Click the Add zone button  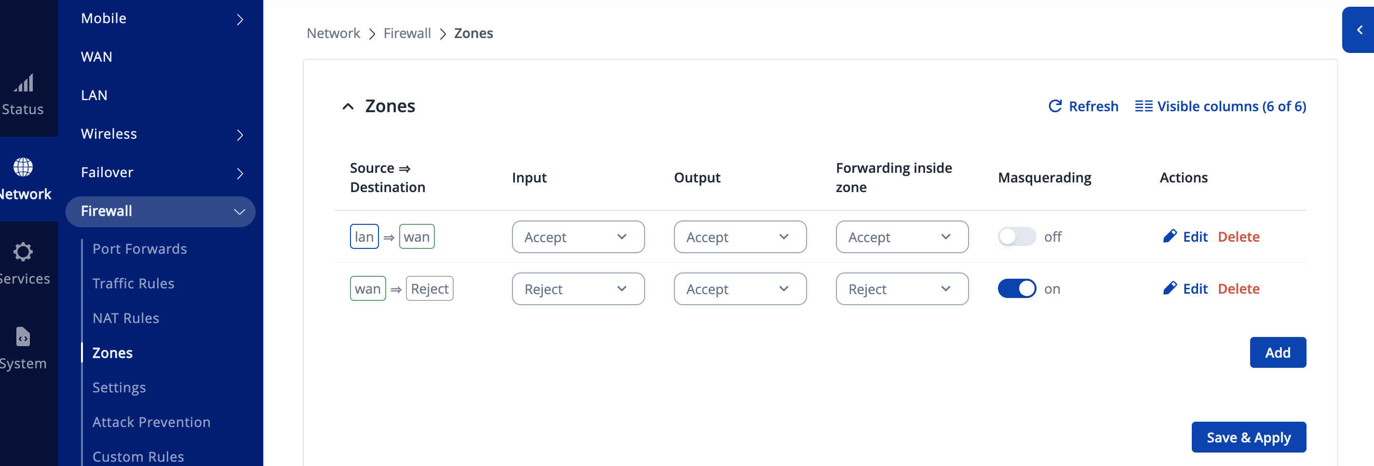(x=1278, y=352)
